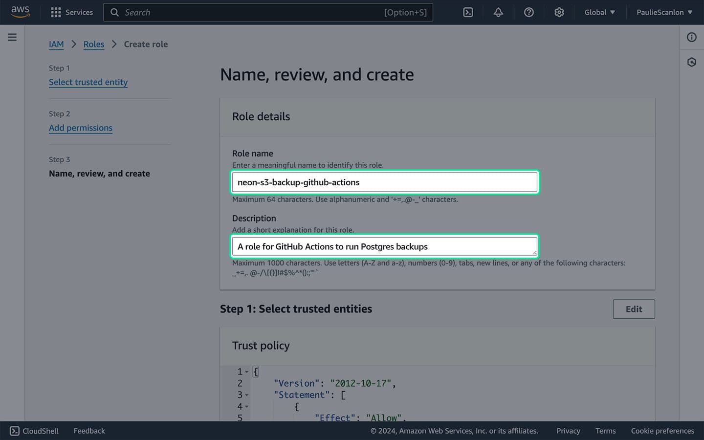Open the hamburger navigation menu
The width and height of the screenshot is (704, 440).
tap(12, 37)
